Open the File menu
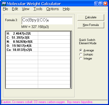The height and width of the screenshot is (105, 109). click(x=5, y=9)
